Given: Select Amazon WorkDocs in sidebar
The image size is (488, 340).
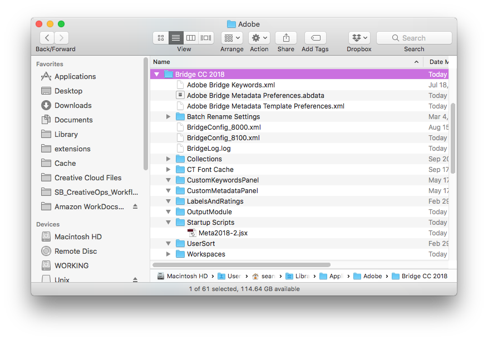Looking at the screenshot, I should coord(89,207).
